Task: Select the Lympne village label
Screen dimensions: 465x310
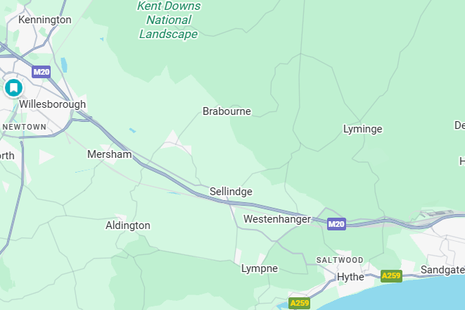Action: (260, 268)
